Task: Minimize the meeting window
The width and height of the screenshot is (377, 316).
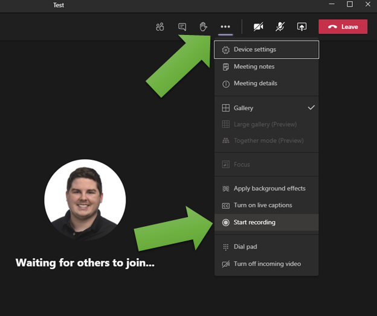Action: [x=332, y=4]
